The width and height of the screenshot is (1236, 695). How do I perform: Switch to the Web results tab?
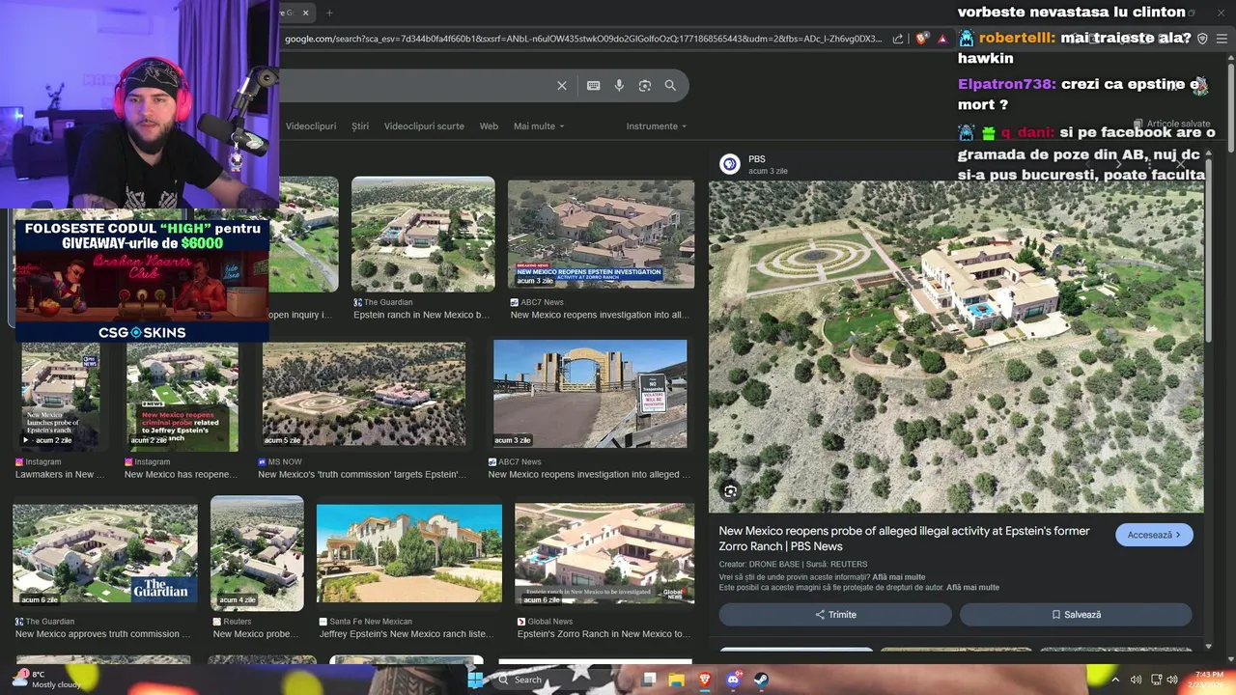coord(489,126)
